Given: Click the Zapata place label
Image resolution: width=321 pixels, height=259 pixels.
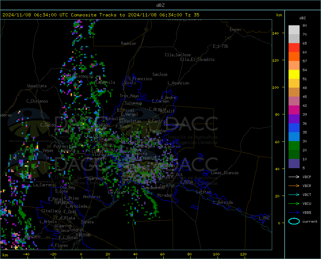Looking at the screenshot, I should tap(87, 222).
